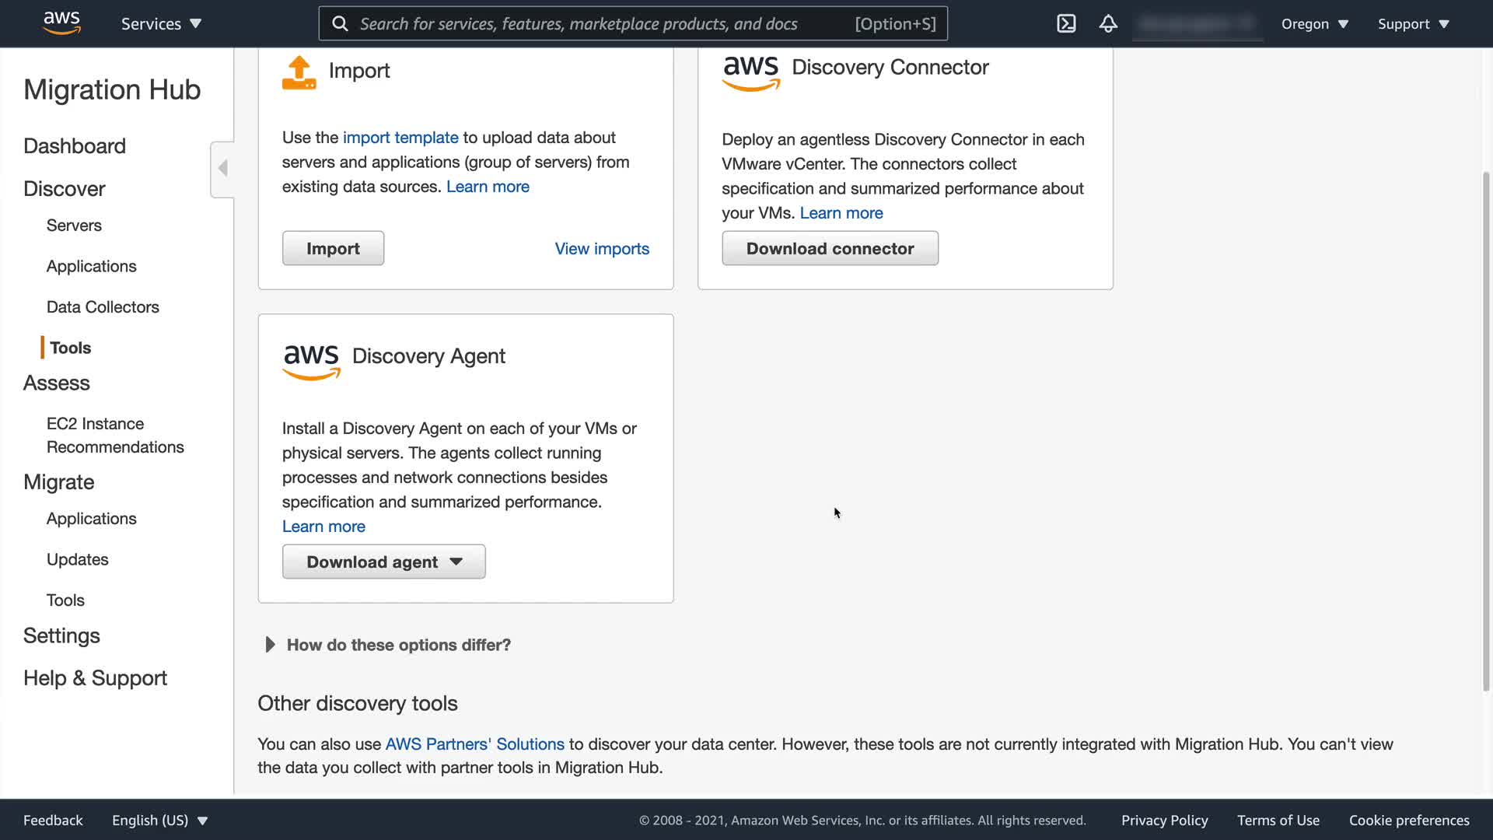This screenshot has width=1493, height=840.
Task: Click the Download connector button
Action: (830, 248)
